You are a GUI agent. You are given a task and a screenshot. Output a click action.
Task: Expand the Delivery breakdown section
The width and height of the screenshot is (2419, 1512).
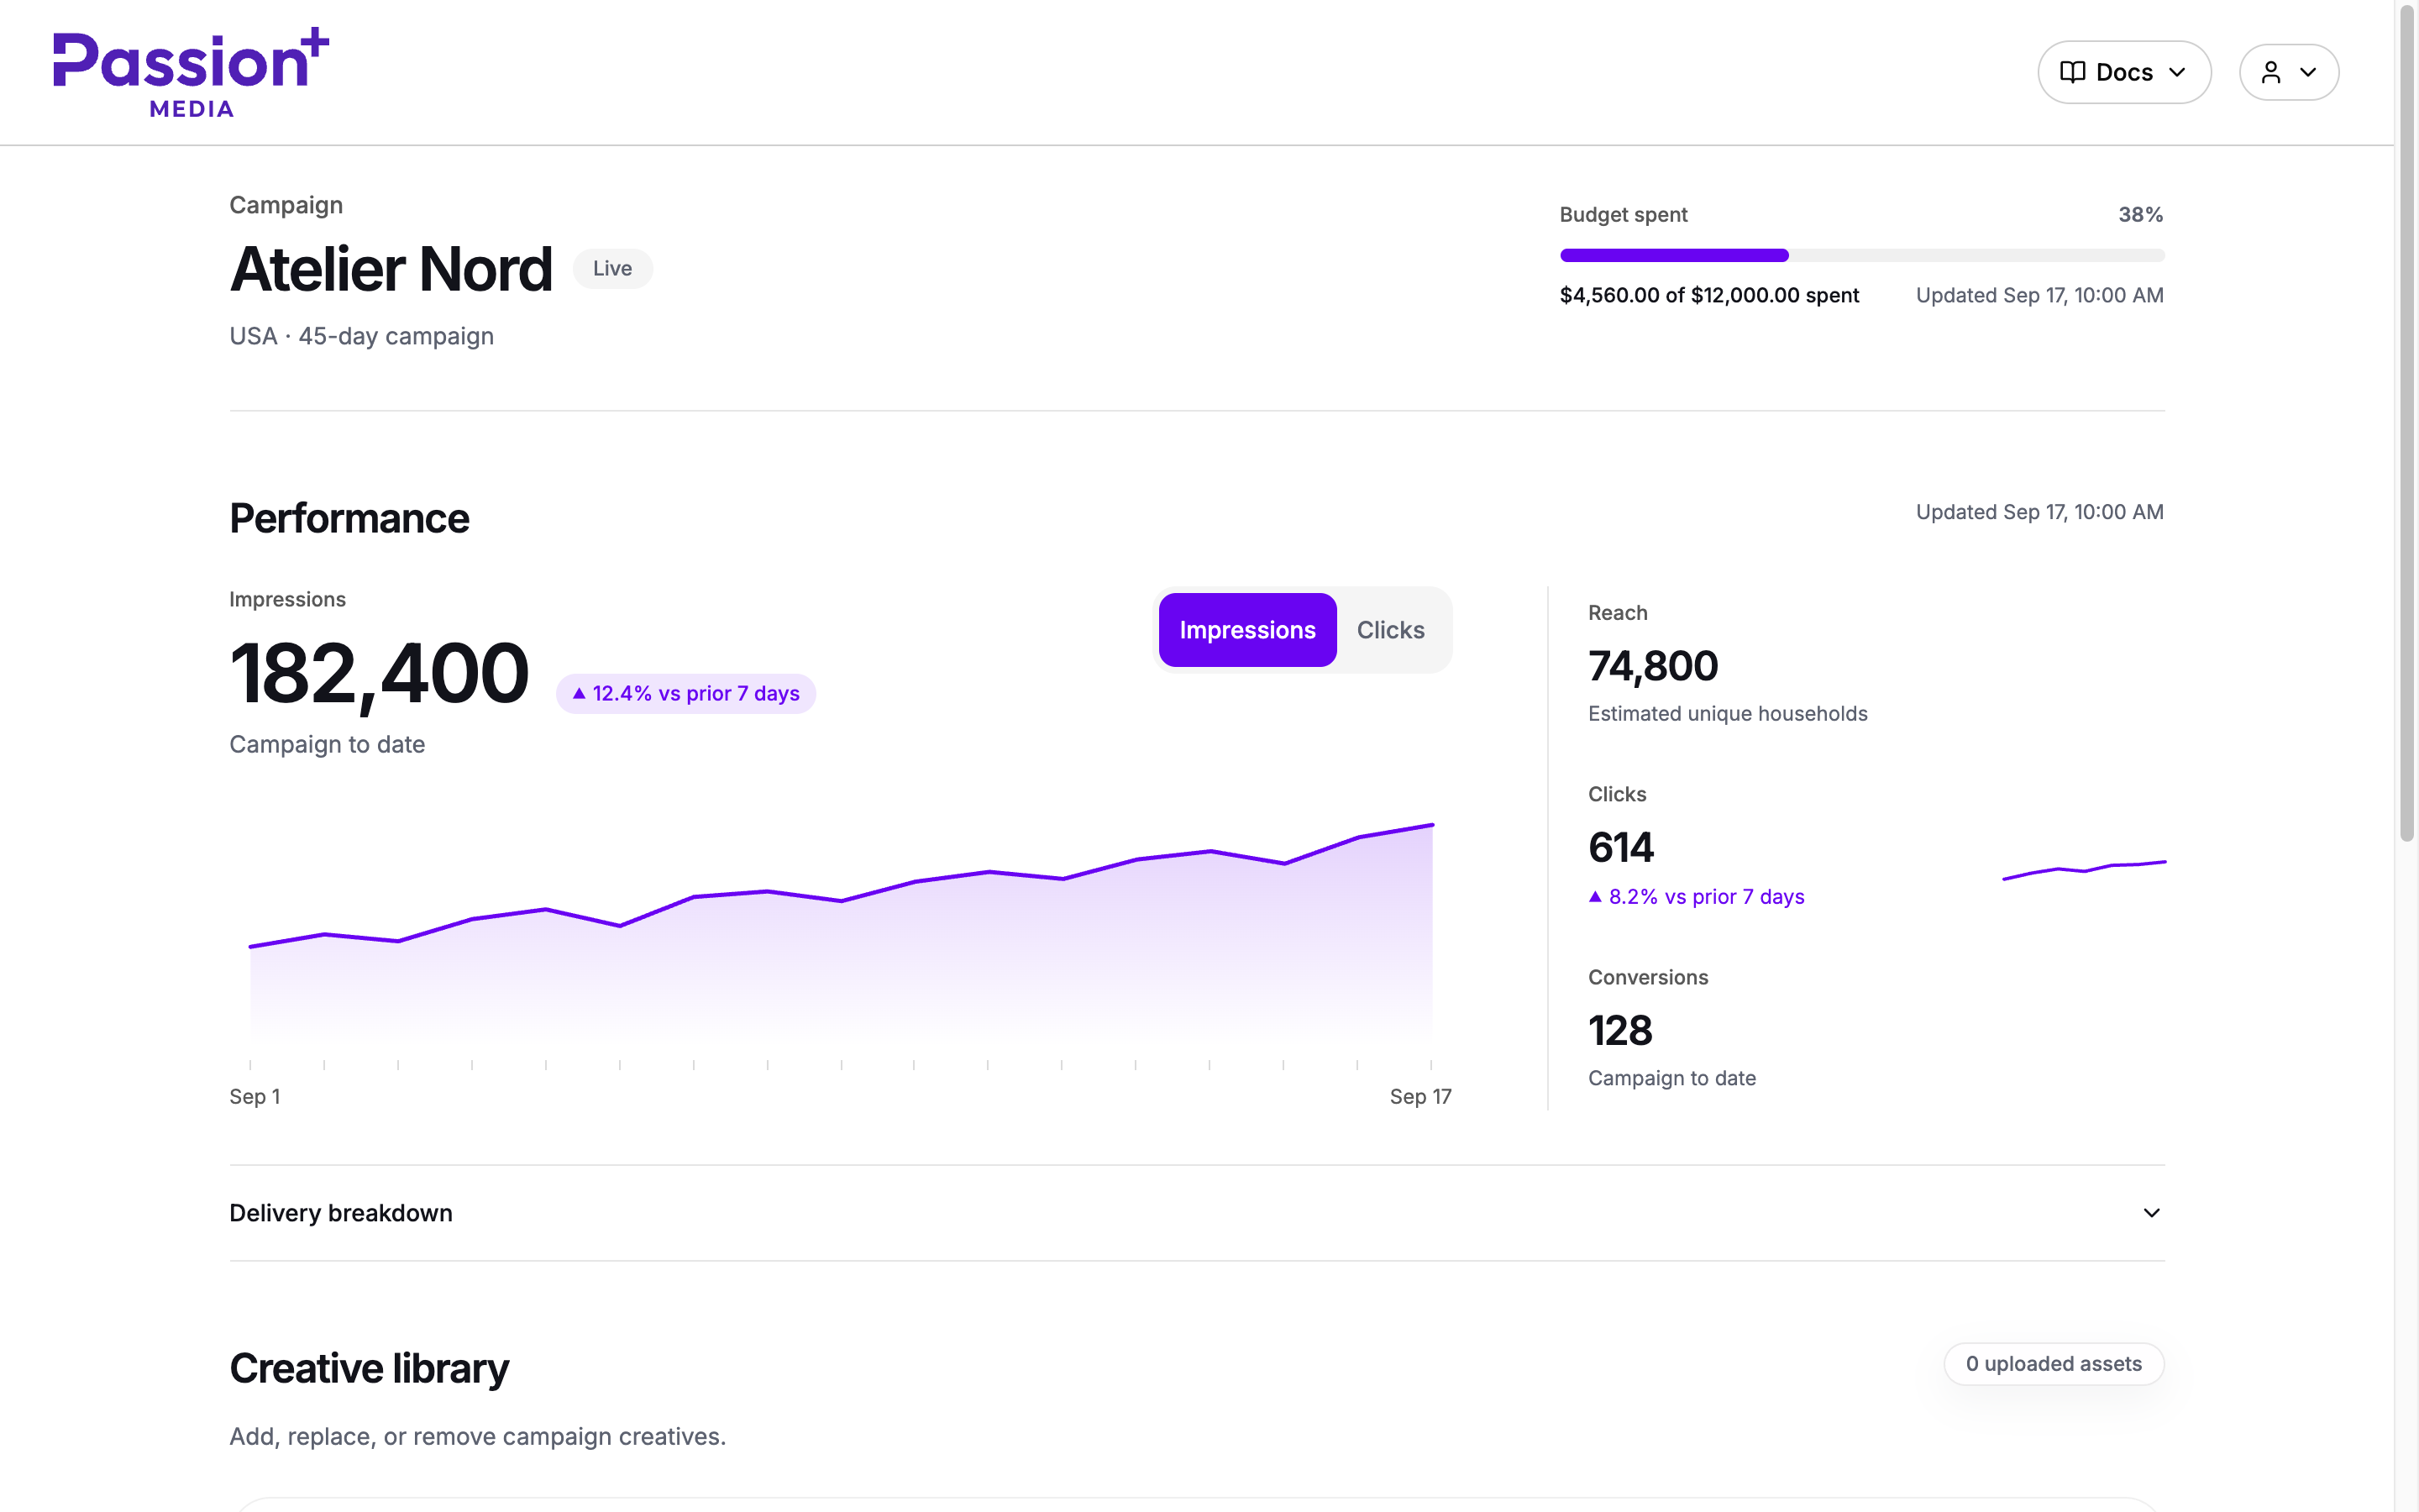point(1197,1213)
